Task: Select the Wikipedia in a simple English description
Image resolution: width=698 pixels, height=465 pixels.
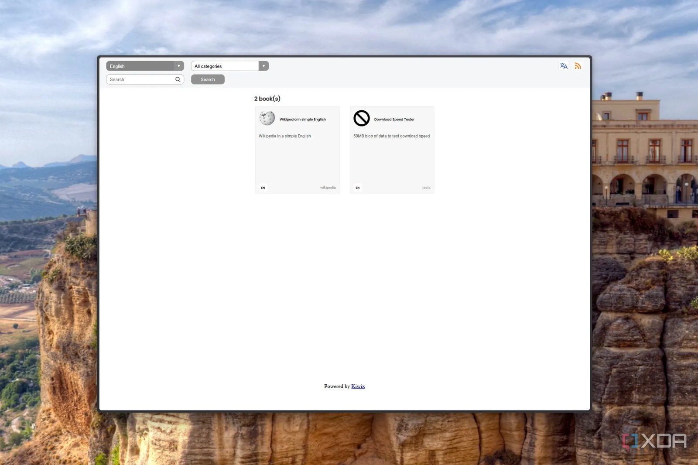Action: (x=285, y=136)
